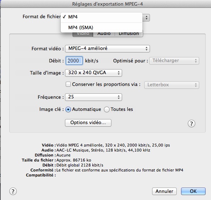This screenshot has width=211, height=200.
Task: Open the Diffusion tab
Action: click(129, 34)
